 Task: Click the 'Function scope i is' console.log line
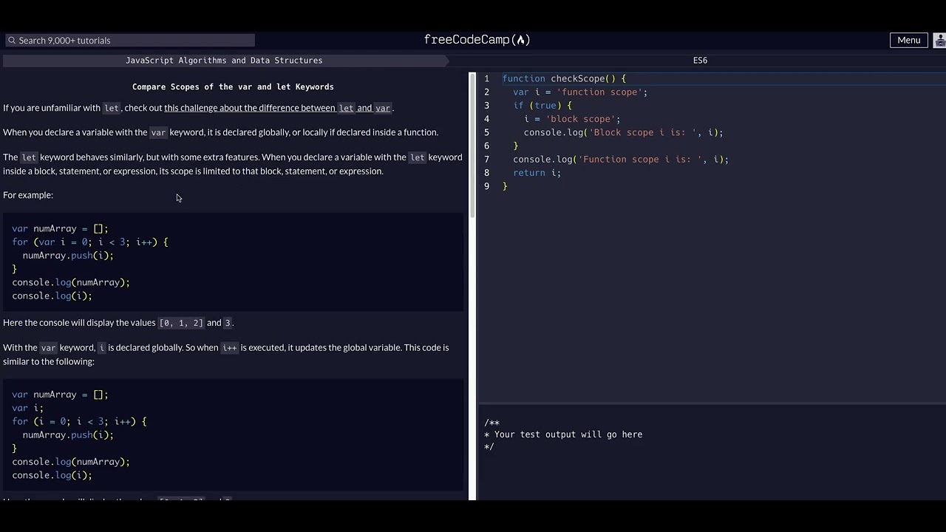point(621,160)
